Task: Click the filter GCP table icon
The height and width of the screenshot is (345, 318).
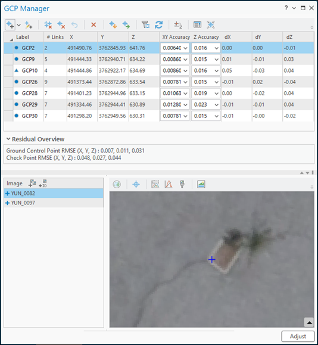Action: tap(145, 24)
